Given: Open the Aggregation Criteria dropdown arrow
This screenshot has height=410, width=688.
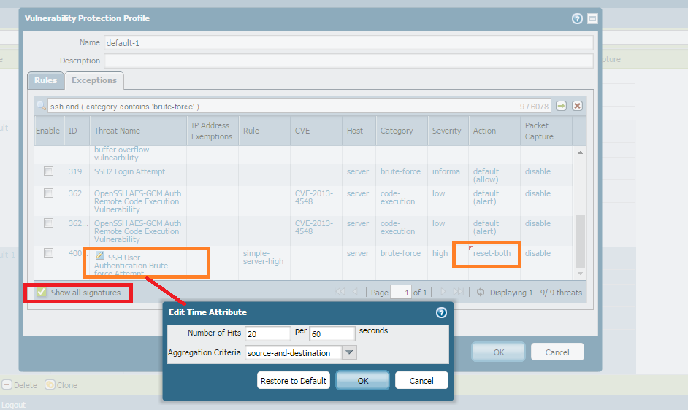Looking at the screenshot, I should [349, 353].
